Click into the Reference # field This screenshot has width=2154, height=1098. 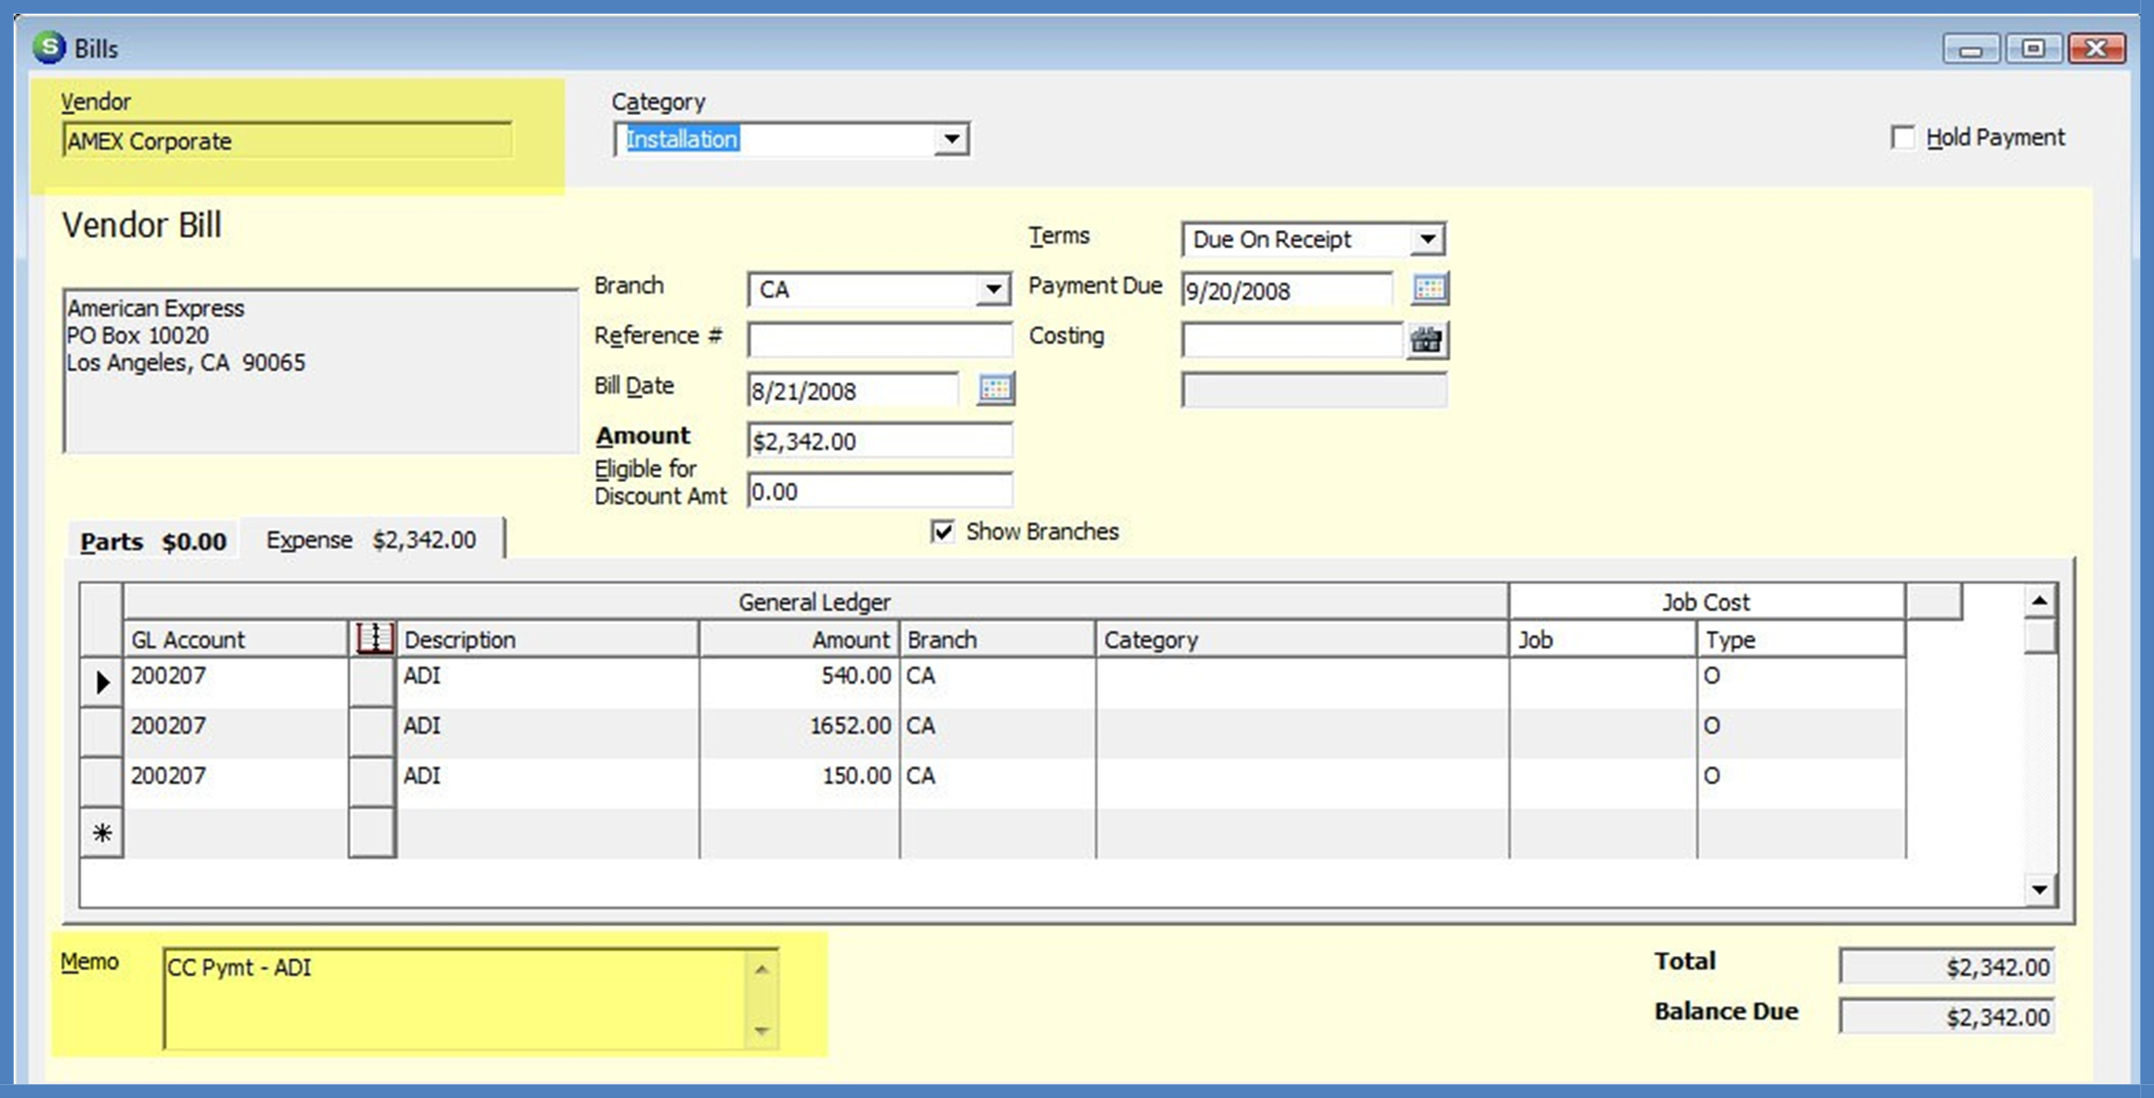(x=879, y=339)
